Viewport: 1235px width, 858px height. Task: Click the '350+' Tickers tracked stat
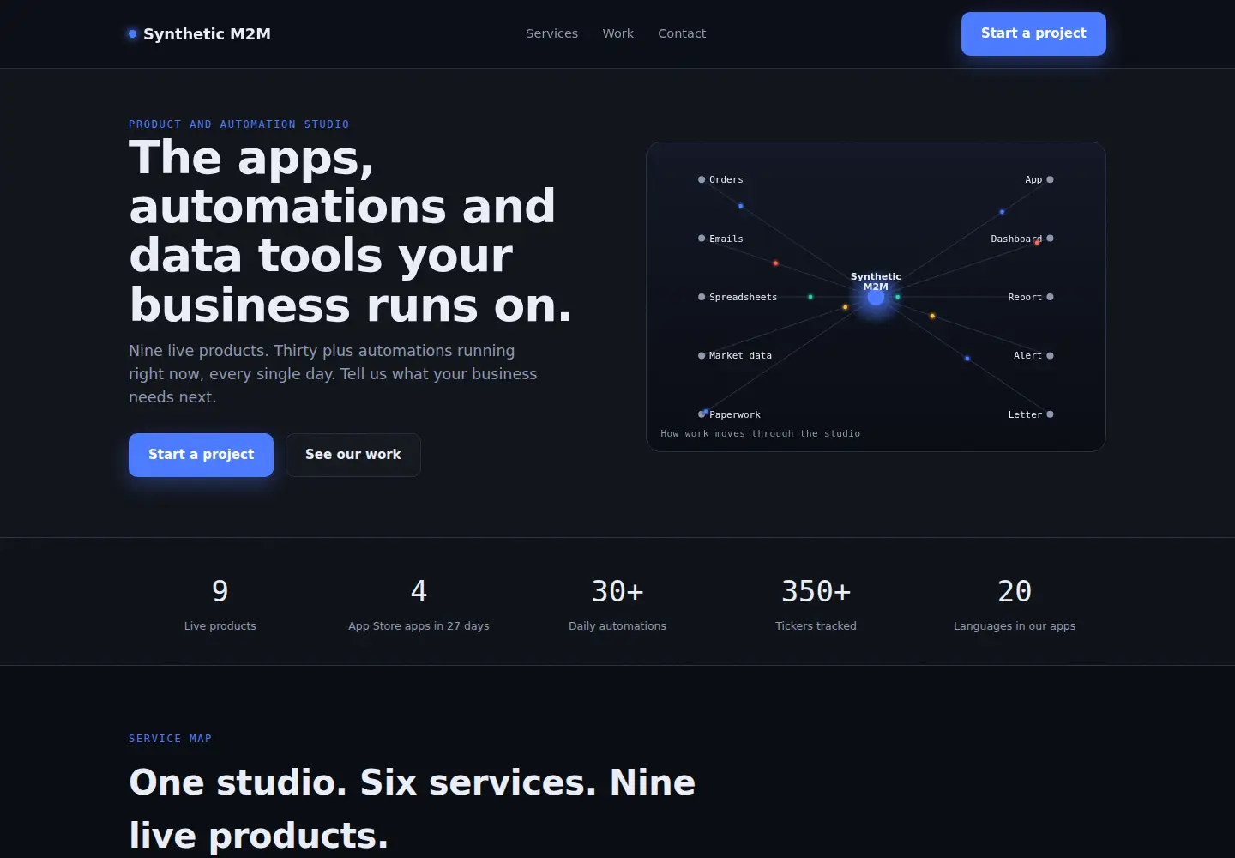pos(816,591)
